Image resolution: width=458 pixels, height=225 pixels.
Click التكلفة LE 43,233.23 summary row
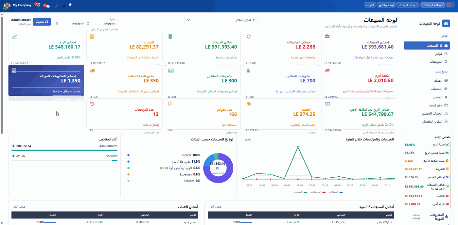point(427,196)
